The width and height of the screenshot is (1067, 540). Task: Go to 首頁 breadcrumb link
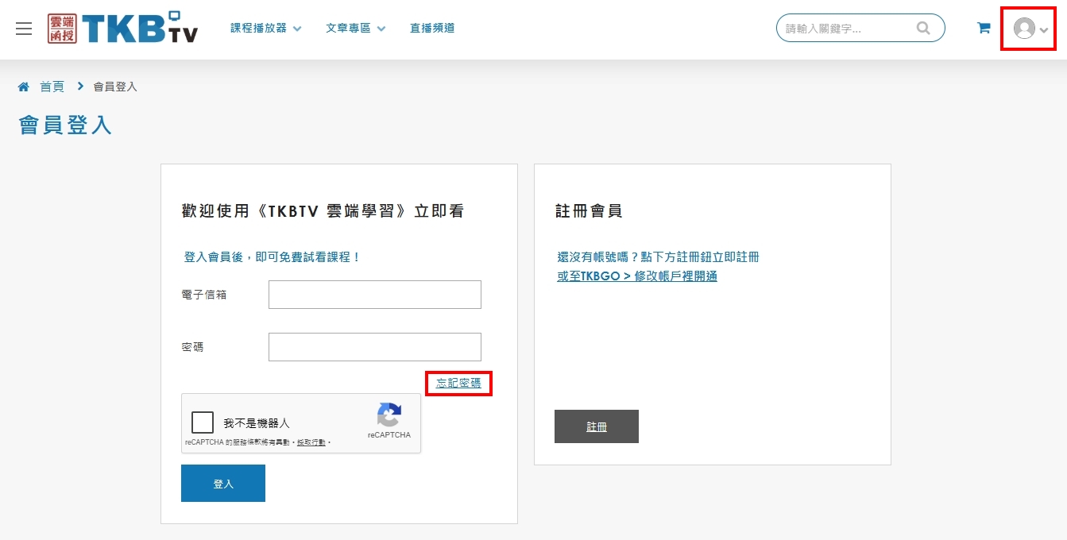[52, 87]
